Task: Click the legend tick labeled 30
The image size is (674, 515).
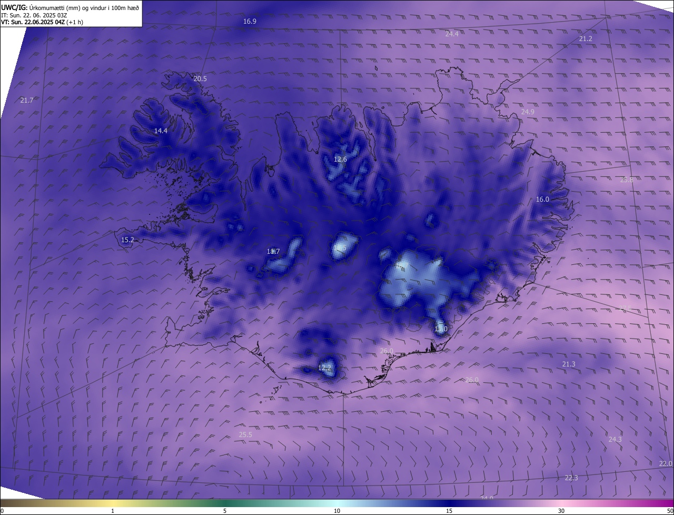Action: pyautogui.click(x=561, y=511)
